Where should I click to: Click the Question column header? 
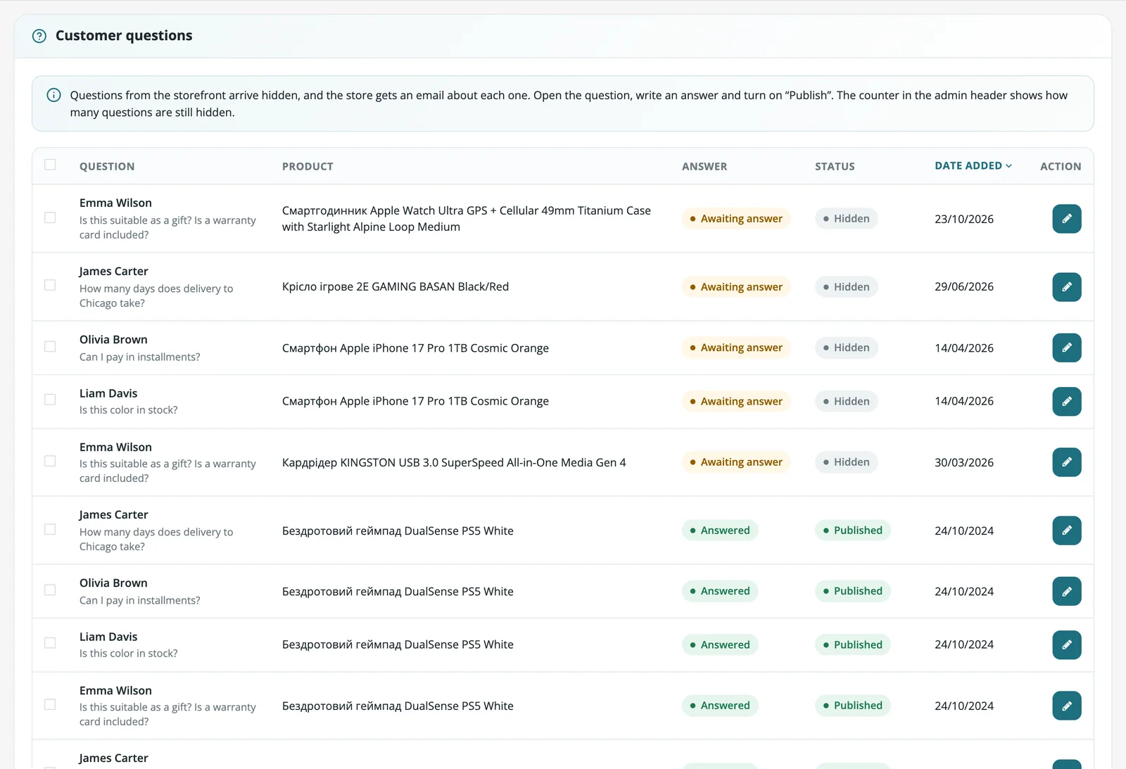click(107, 167)
